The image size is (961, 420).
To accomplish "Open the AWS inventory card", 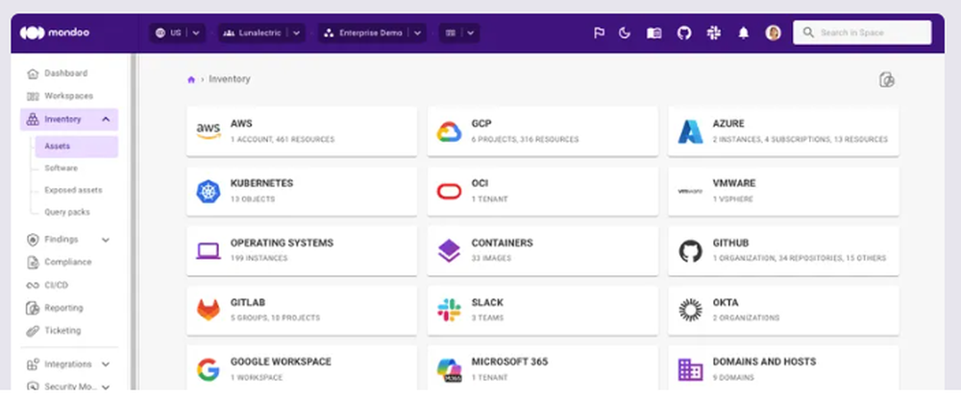I will click(x=302, y=131).
